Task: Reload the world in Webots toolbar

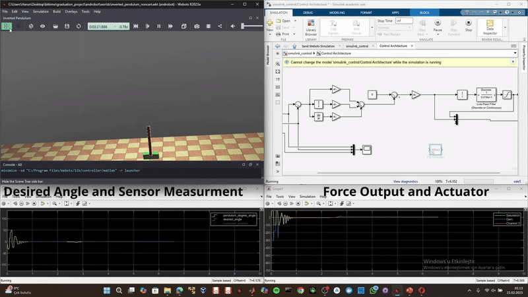Action: 79,26
